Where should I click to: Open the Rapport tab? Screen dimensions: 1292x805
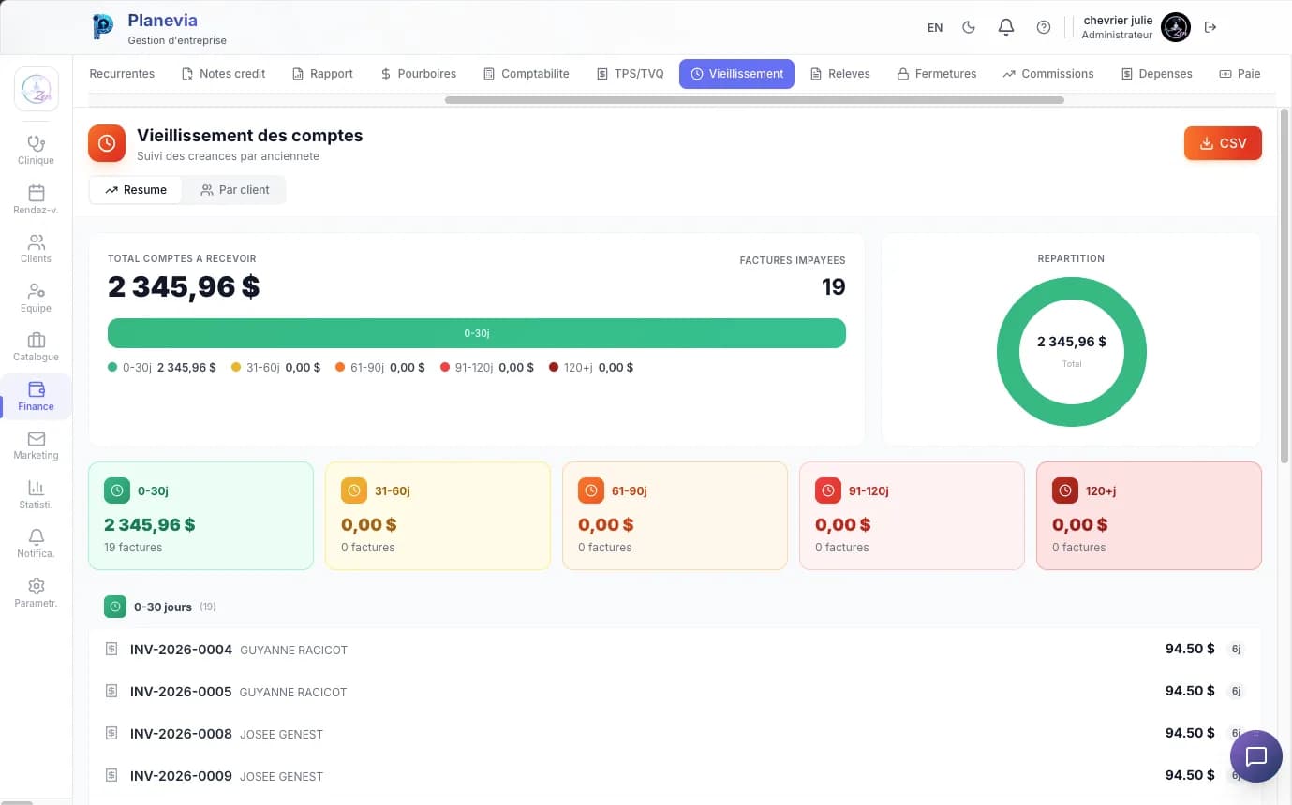pyautogui.click(x=322, y=74)
